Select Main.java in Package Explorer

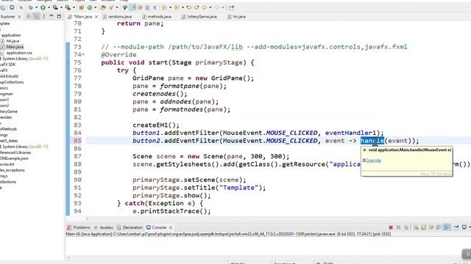[15, 47]
